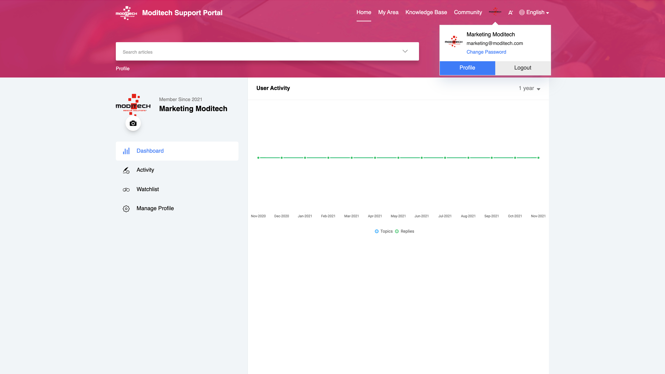Click the User Activity heading
Screen dimensions: 665x374
pyautogui.click(x=273, y=88)
